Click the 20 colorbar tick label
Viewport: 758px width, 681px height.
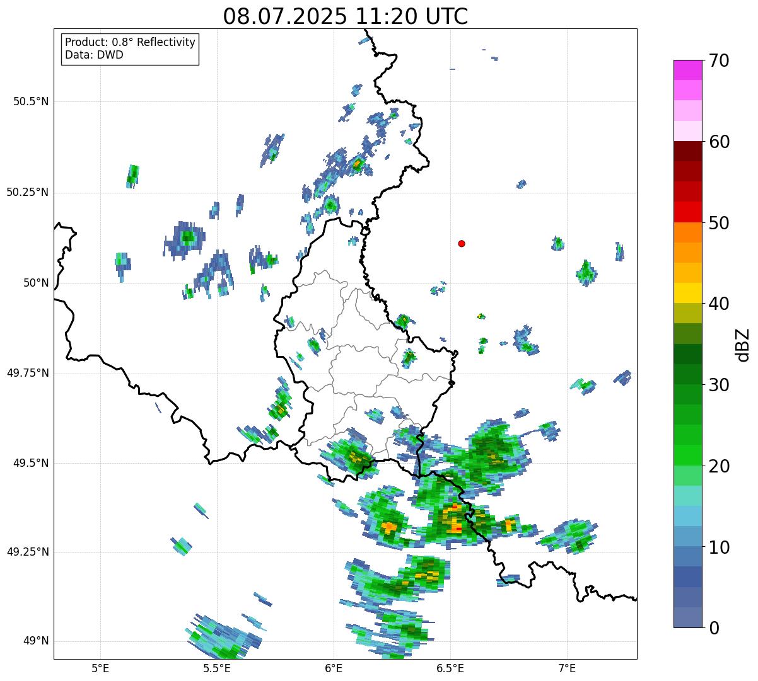[719, 466]
